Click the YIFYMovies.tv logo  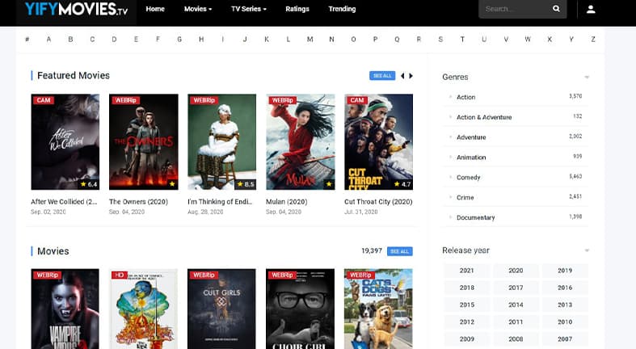(x=76, y=9)
